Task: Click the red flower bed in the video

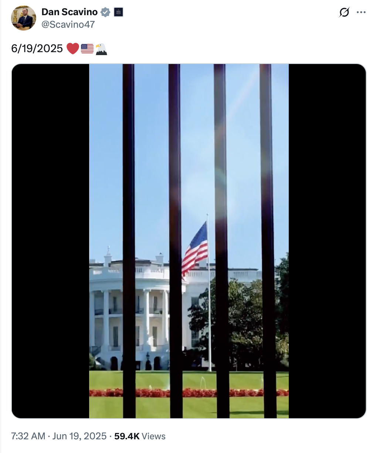Action: pyautogui.click(x=189, y=393)
